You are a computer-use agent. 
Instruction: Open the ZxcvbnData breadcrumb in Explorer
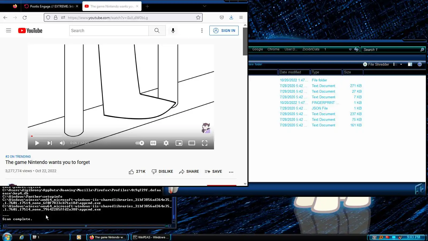pos(311,49)
